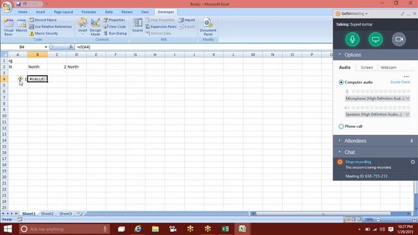This screenshot has width=418, height=235.
Task: Click the 100% zoom level
Action: pyautogui.click(x=369, y=219)
